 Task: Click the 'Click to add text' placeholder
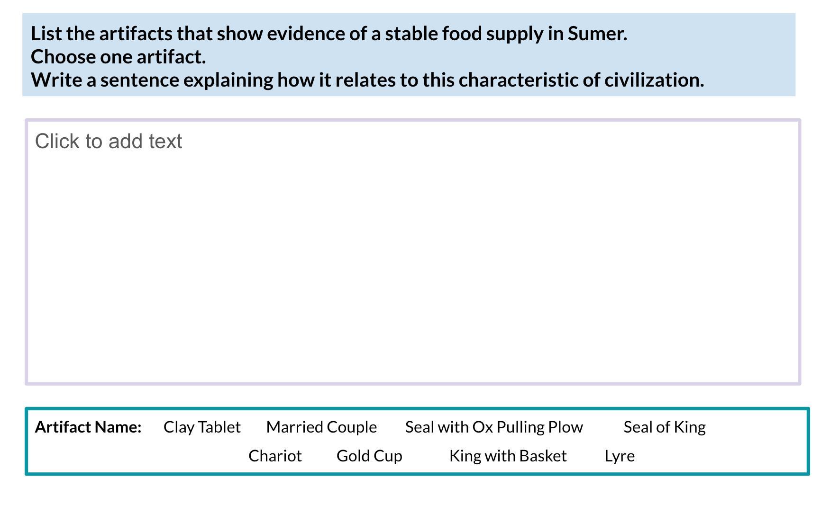coord(109,142)
